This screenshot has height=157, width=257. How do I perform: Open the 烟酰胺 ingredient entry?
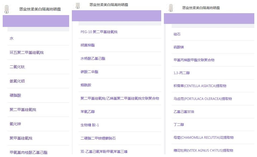(x=86, y=85)
